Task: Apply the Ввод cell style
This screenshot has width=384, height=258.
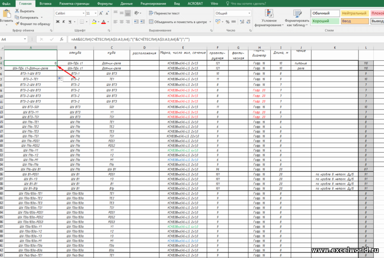Action: coord(355,21)
